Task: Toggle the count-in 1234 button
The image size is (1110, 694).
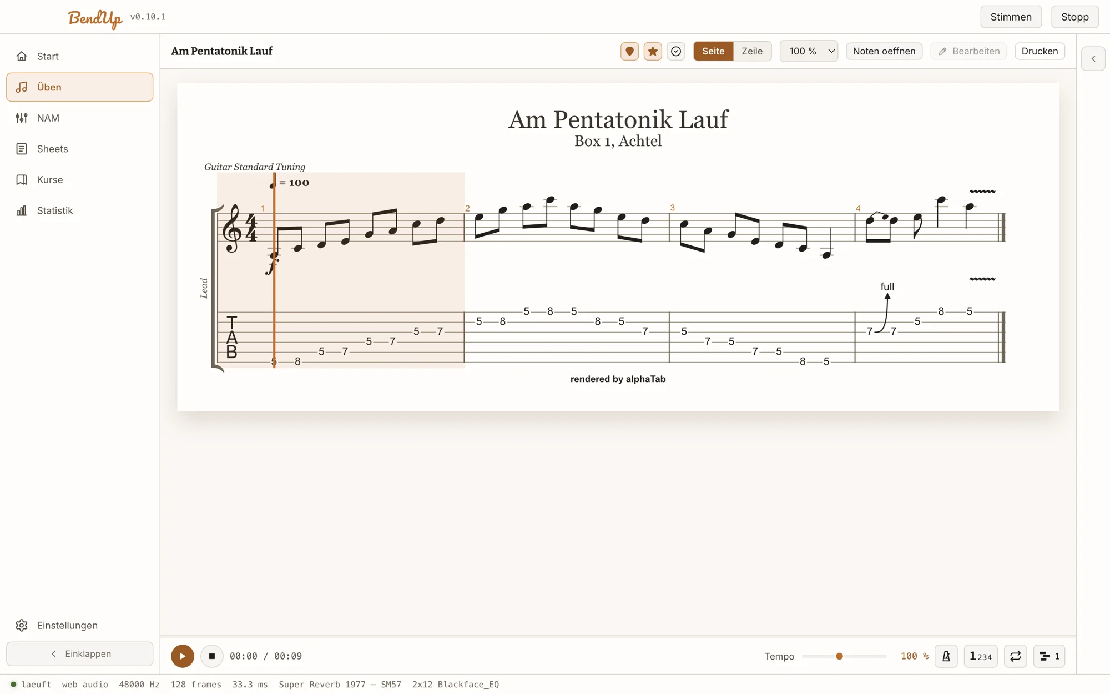Action: coord(981,656)
